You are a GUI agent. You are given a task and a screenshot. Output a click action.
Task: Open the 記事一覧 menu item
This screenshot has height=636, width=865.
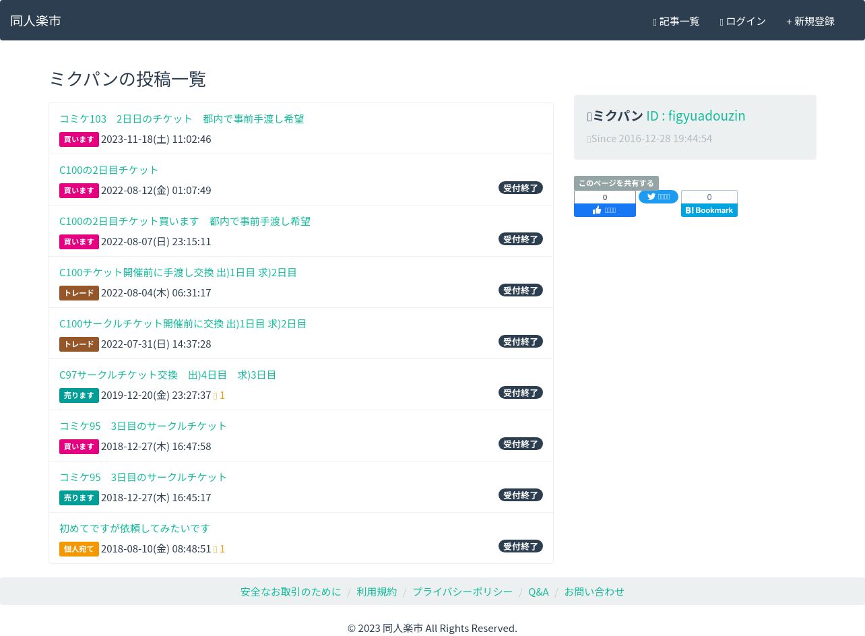pyautogui.click(x=676, y=21)
